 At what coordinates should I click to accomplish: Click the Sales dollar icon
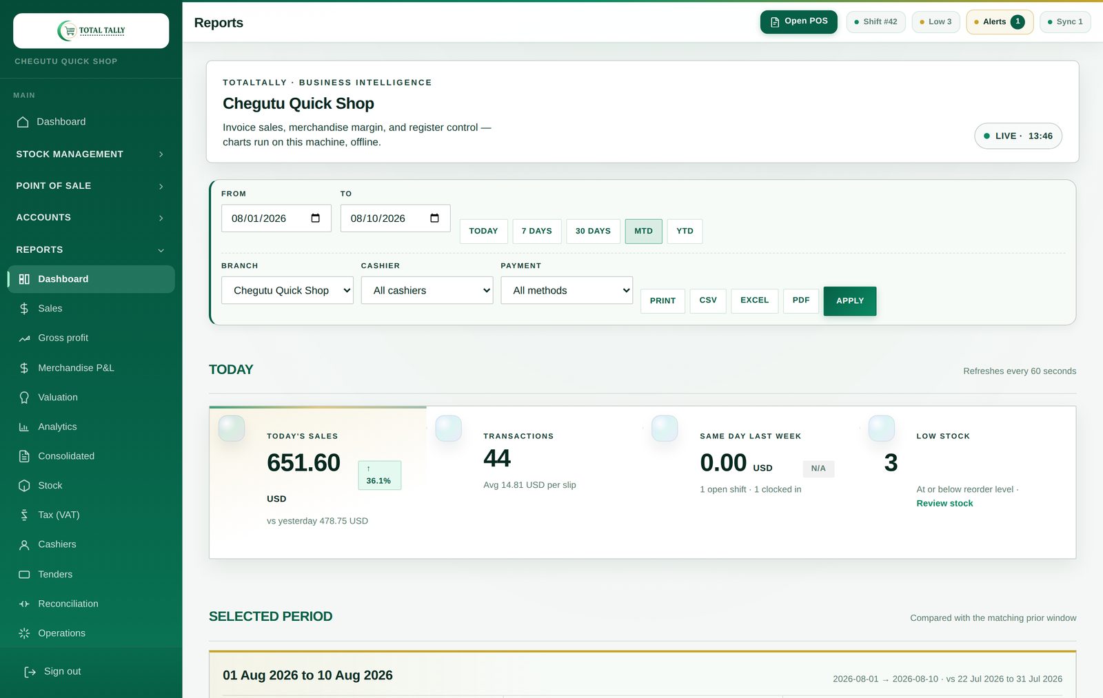(x=24, y=309)
